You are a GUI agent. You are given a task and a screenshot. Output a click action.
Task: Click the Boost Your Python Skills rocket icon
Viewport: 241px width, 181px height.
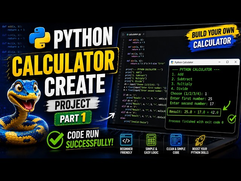coord(200,140)
